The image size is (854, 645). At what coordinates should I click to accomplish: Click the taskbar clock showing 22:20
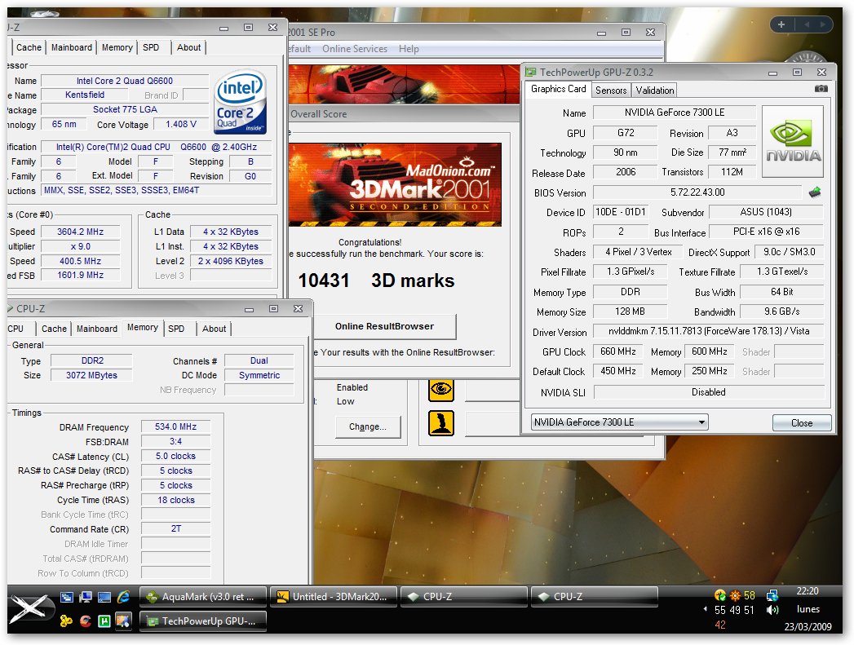point(808,591)
